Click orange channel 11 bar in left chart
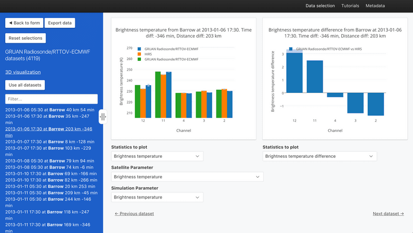This screenshot has height=233, width=413. pos(163,96)
